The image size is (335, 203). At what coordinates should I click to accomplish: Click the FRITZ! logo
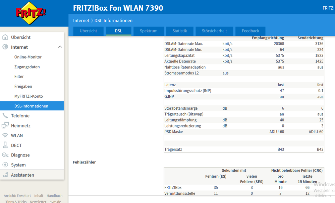point(31,13)
